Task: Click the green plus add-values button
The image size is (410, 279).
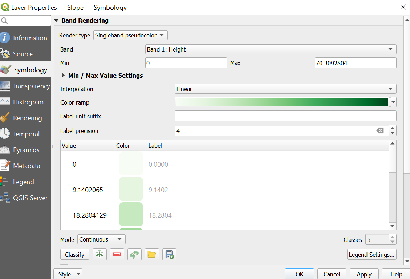Action: [100, 254]
